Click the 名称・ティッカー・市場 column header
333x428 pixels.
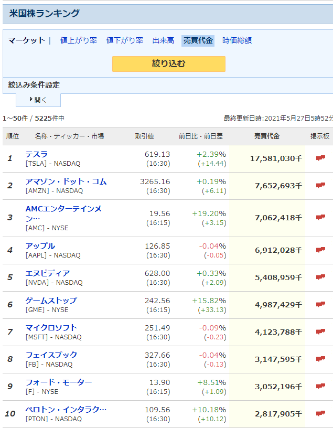[69, 136]
